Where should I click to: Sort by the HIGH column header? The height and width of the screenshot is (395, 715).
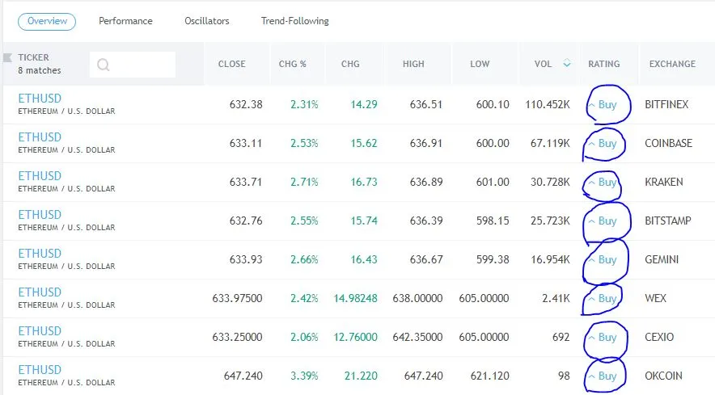pos(413,64)
